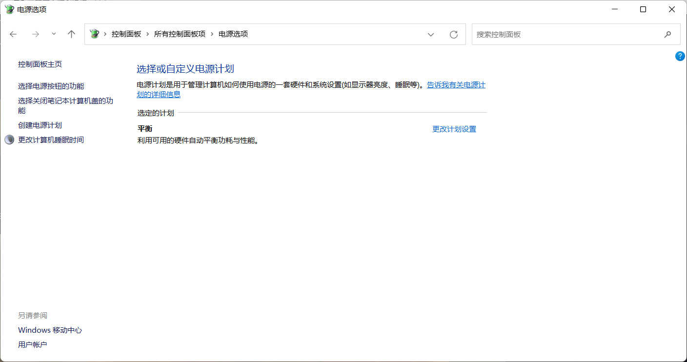Click the power options icon in address bar
The height and width of the screenshot is (362, 687).
coord(94,34)
